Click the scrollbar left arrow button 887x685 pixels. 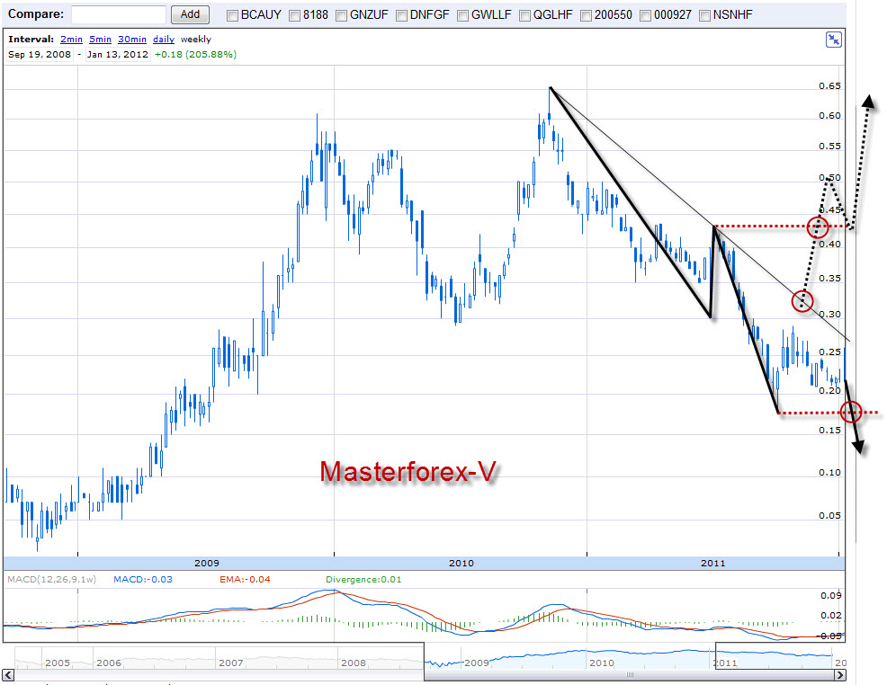tap(8, 675)
